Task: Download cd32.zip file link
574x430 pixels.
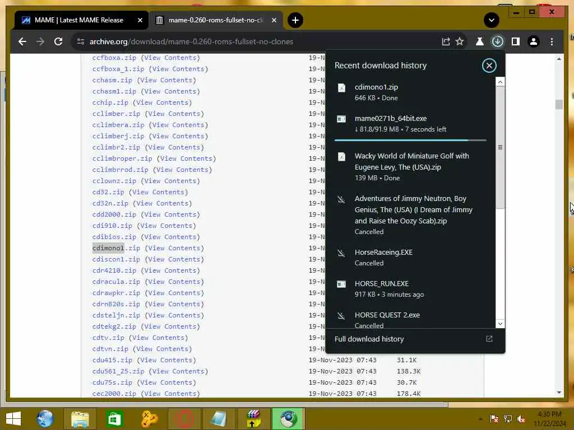Action: pyautogui.click(x=108, y=192)
